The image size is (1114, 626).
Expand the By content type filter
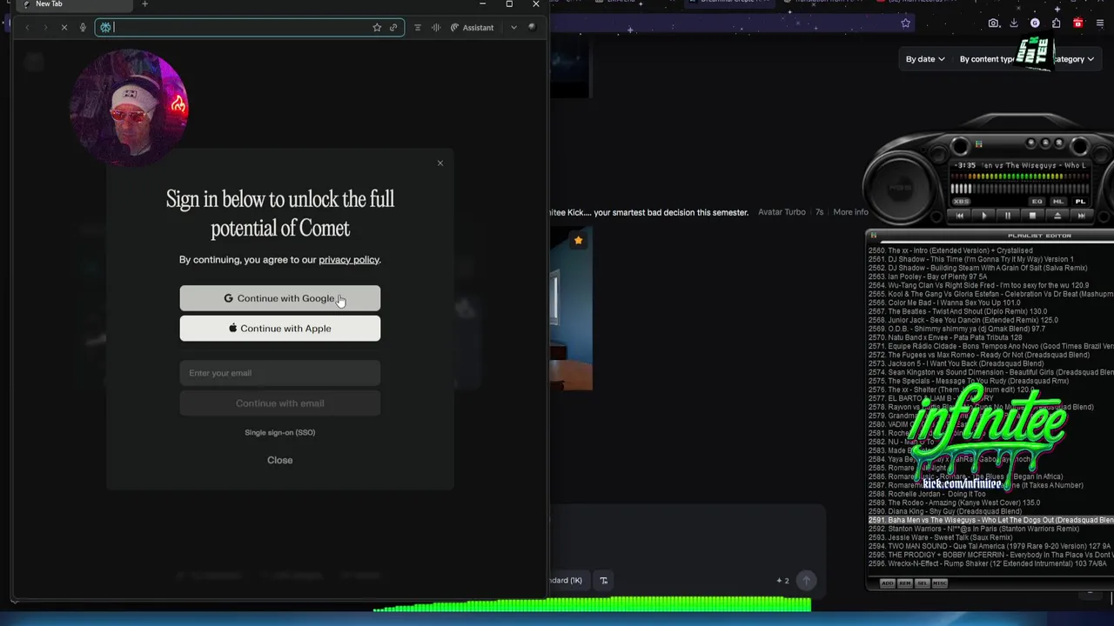[x=988, y=59]
